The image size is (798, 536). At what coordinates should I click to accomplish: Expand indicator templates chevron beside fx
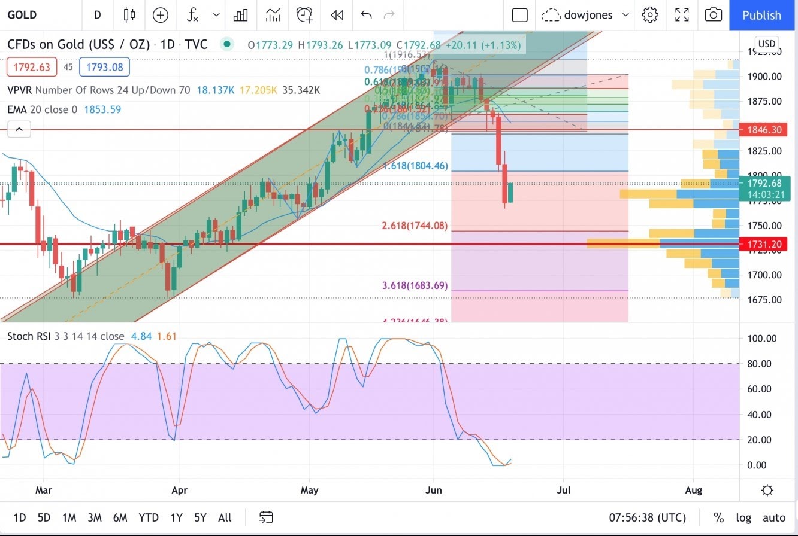coord(216,15)
